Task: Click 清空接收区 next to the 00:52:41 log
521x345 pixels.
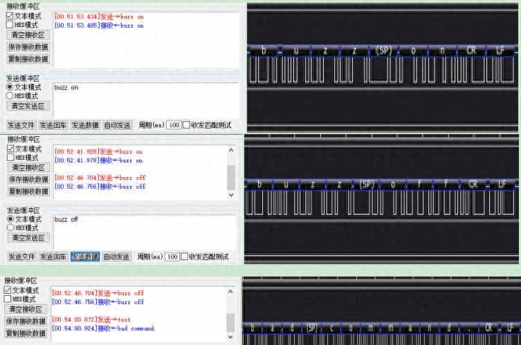Action: click(x=28, y=167)
